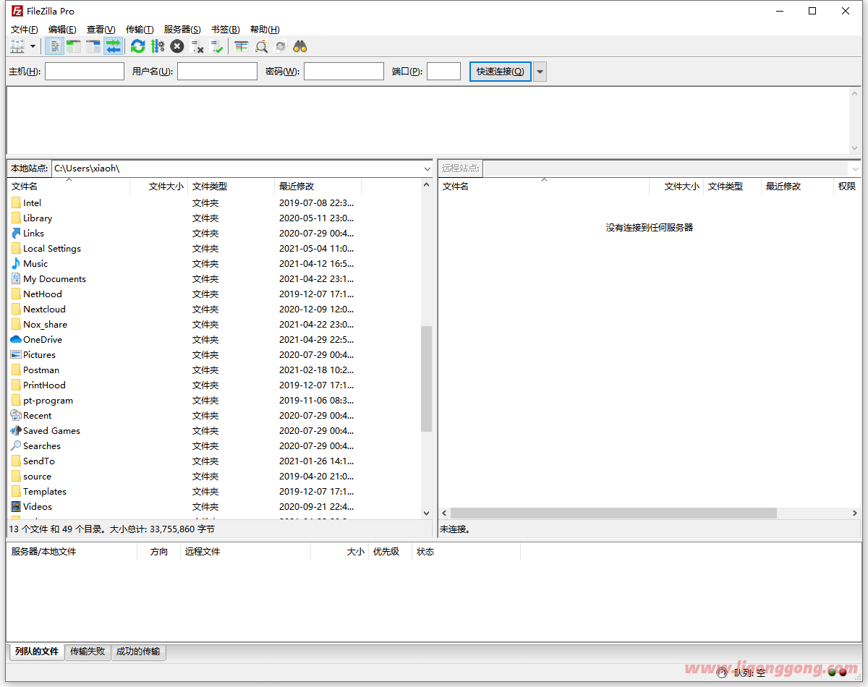868x687 pixels.
Task: Click the queue status icon beside 队列
Action: [x=721, y=673]
